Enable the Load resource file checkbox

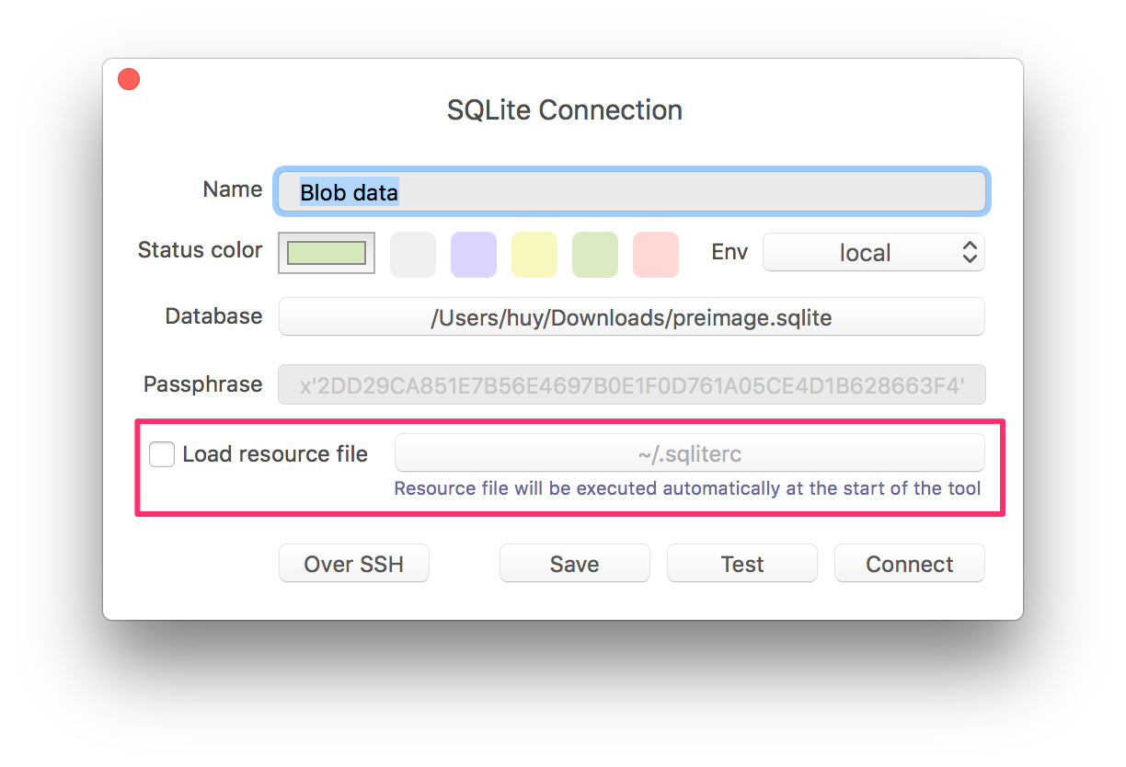pyautogui.click(x=162, y=454)
